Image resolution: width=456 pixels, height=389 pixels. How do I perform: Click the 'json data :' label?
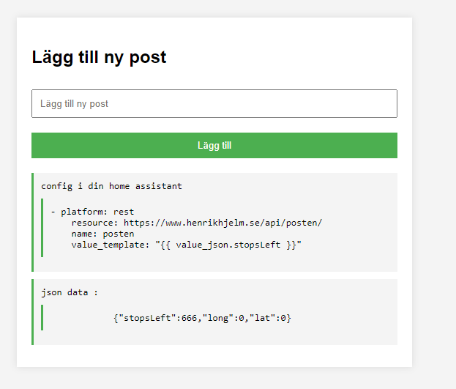[70, 292]
